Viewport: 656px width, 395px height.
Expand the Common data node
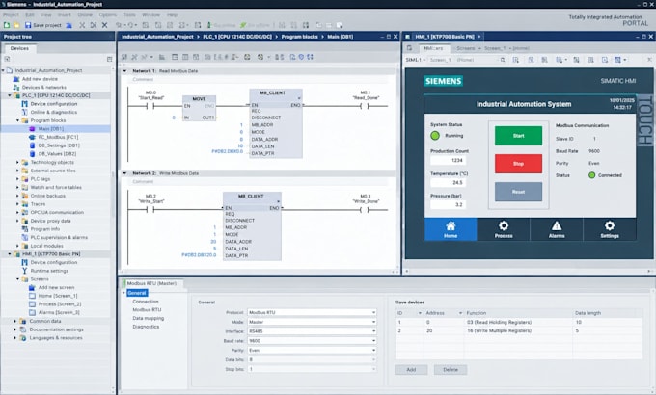pos(15,321)
